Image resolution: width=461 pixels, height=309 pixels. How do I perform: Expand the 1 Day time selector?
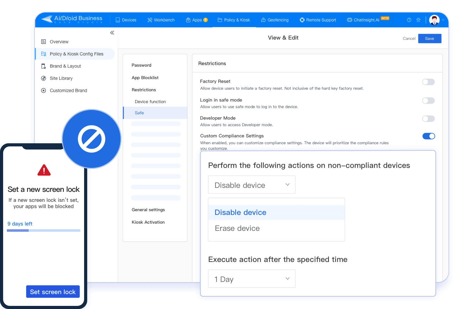[x=251, y=278]
